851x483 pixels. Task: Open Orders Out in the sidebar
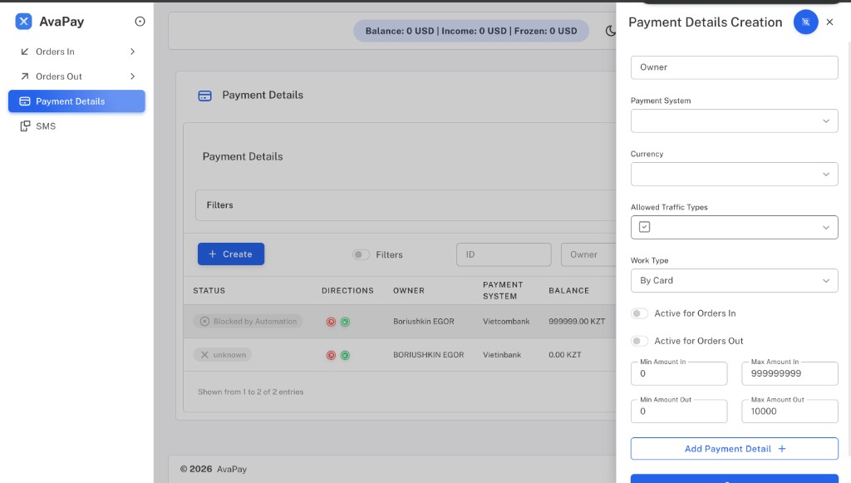(76, 76)
